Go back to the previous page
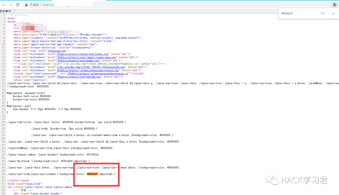339x195 pixels. click(x=4, y=5)
